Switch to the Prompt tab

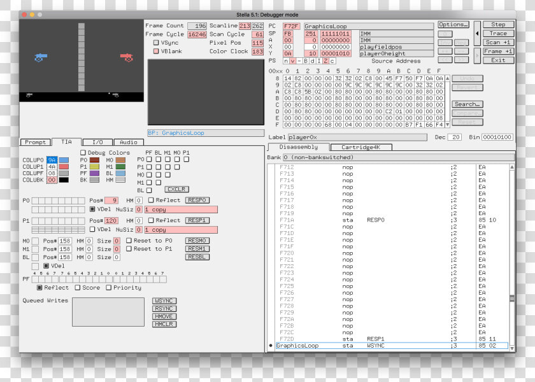pos(36,142)
